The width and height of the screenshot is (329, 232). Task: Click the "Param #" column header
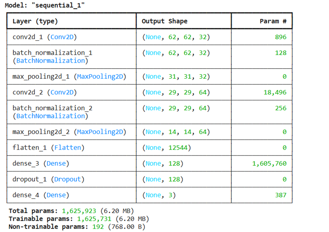[x=273, y=21]
